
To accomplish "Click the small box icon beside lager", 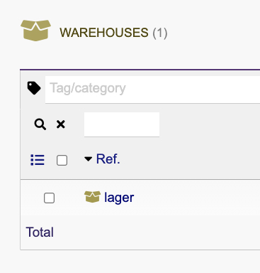I will click(92, 197).
